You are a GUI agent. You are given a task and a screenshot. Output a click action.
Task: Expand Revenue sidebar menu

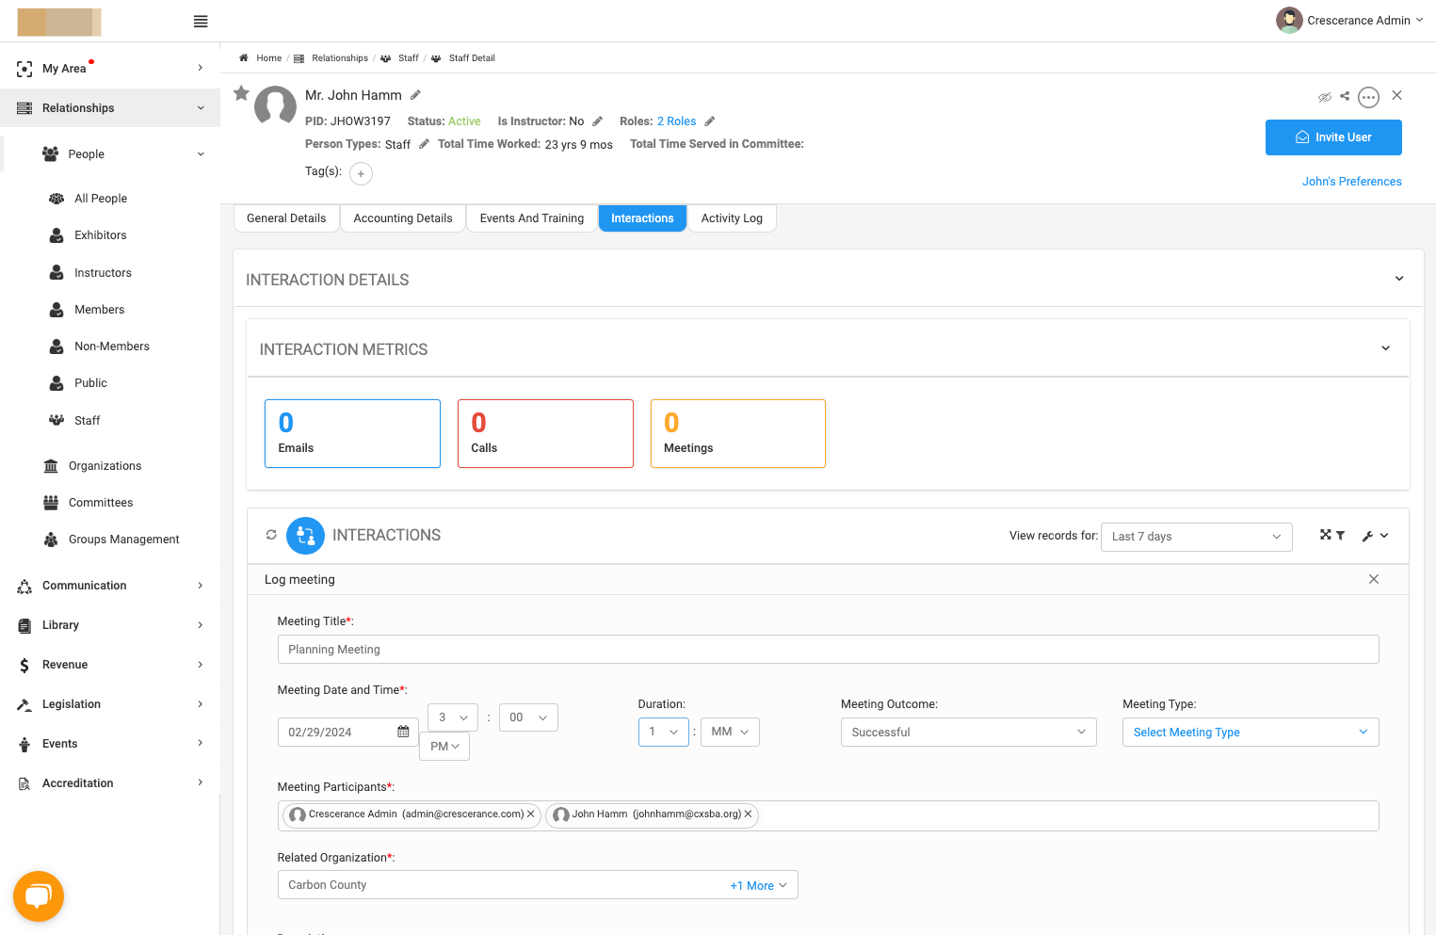pyautogui.click(x=110, y=665)
